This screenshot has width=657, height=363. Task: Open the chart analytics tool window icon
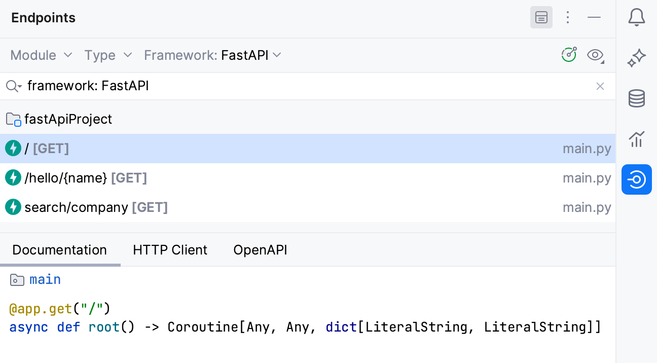(x=636, y=139)
